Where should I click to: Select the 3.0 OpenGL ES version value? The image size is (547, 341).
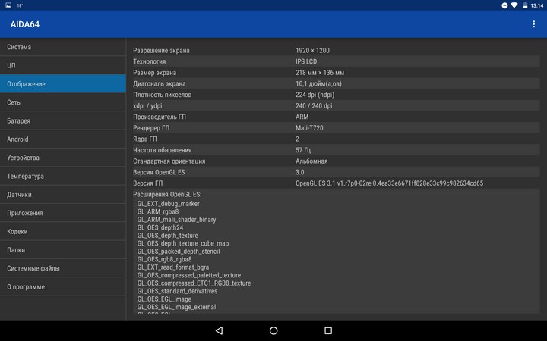pos(299,172)
